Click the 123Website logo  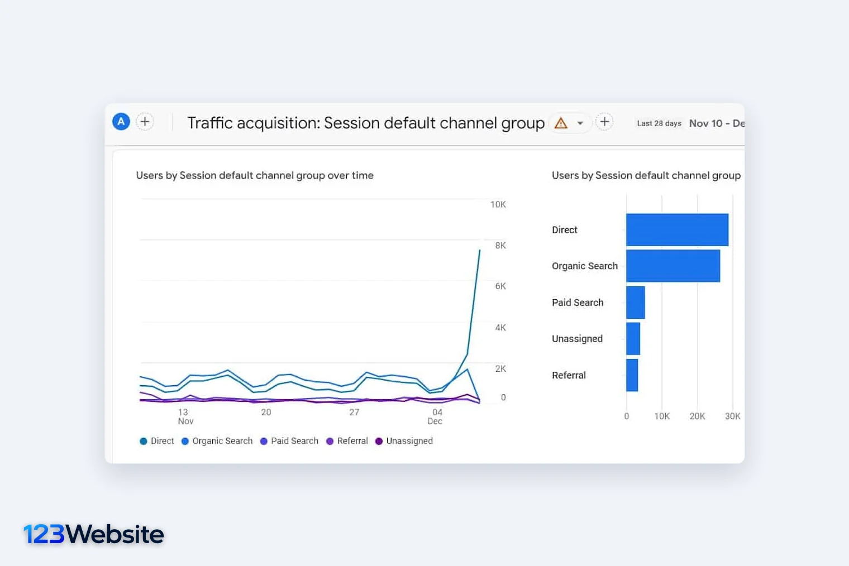coord(94,534)
